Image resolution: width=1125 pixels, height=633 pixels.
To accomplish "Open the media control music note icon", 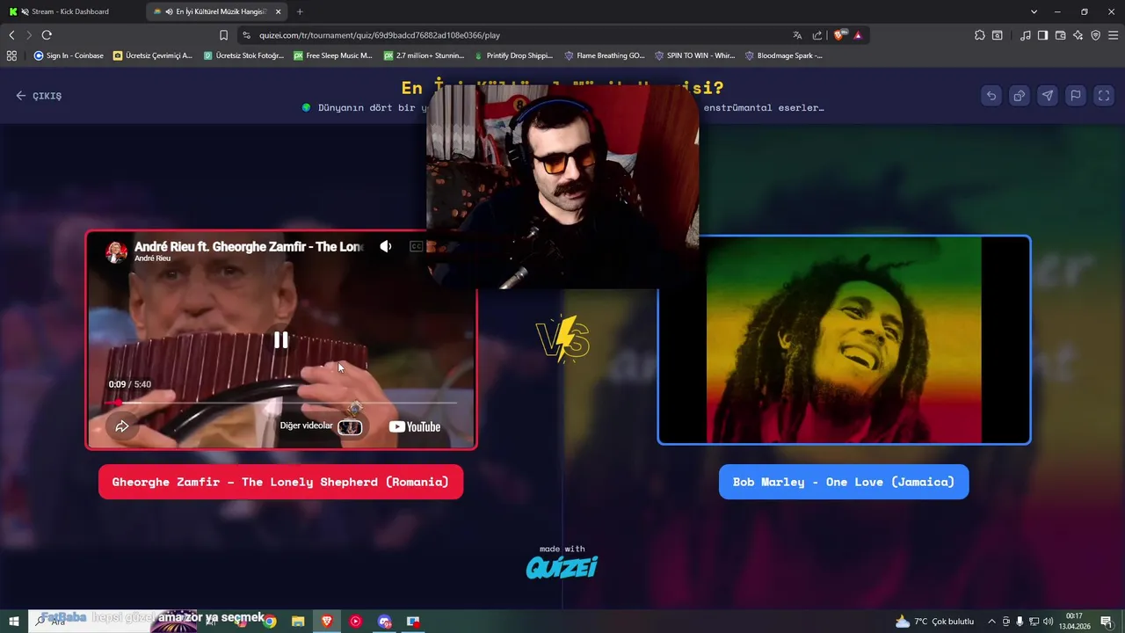I will click(1026, 35).
